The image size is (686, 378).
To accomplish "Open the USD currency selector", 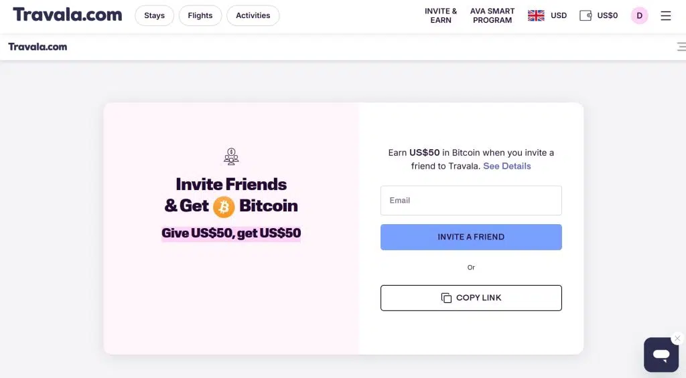I will pyautogui.click(x=559, y=15).
